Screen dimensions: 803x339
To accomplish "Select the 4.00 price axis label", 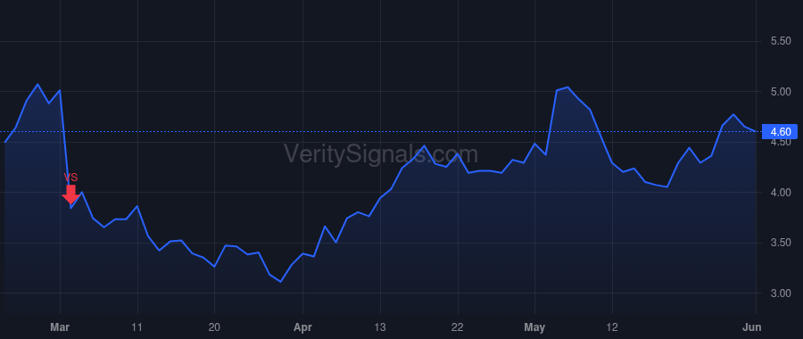I will click(x=781, y=193).
